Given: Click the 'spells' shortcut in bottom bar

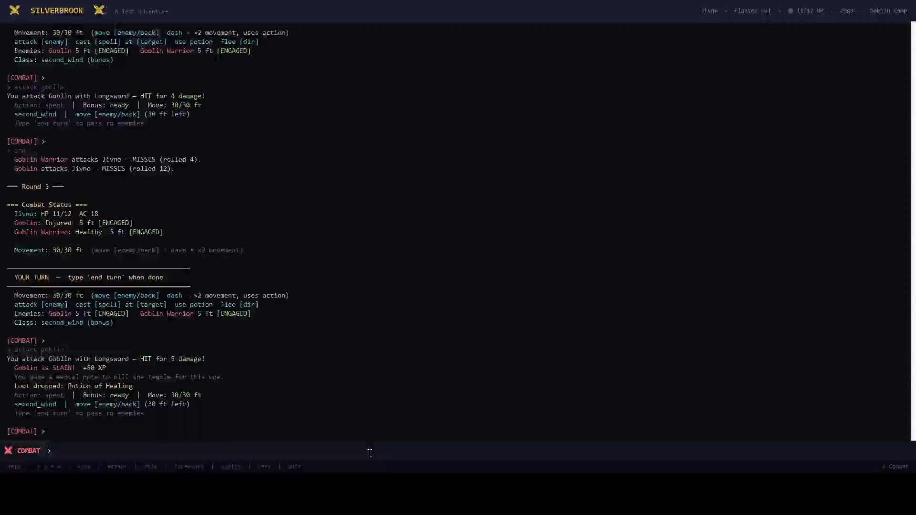Looking at the screenshot, I should tap(231, 467).
